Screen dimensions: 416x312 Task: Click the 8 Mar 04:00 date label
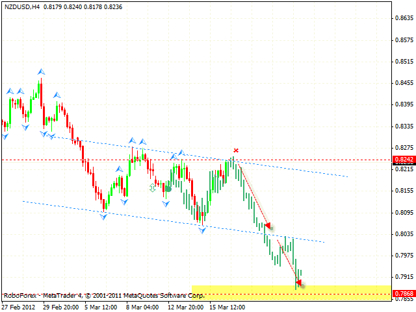(x=142, y=306)
